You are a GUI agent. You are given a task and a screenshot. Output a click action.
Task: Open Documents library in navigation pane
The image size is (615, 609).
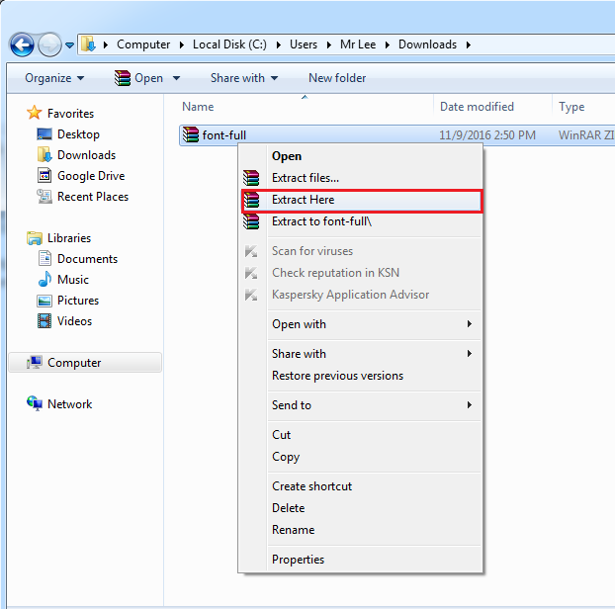86,259
